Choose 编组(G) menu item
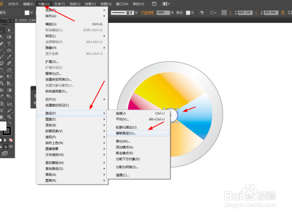 [72, 24]
